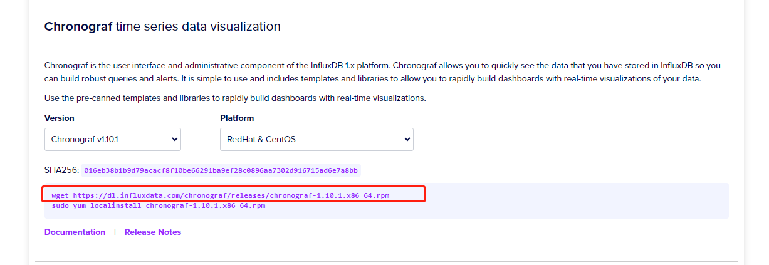
Task: Click the Version label
Action: click(x=60, y=118)
